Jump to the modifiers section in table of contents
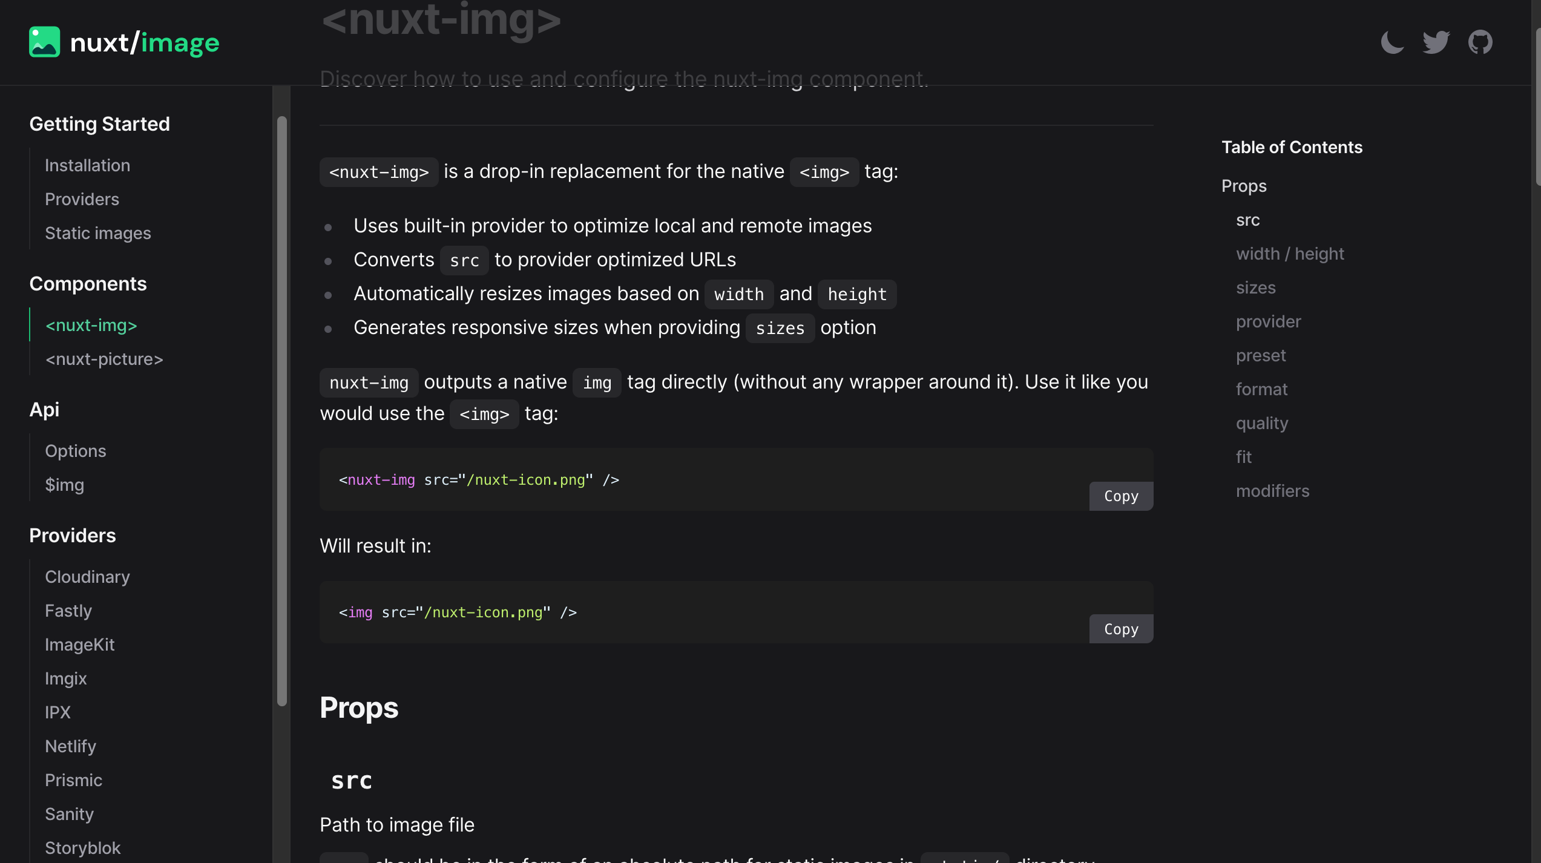Viewport: 1541px width, 863px height. pos(1272,491)
